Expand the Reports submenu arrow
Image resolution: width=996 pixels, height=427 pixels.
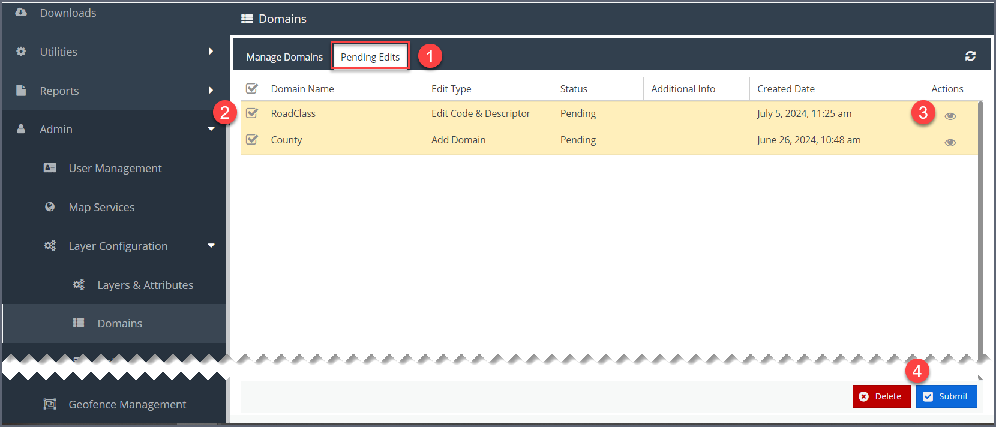(x=211, y=91)
